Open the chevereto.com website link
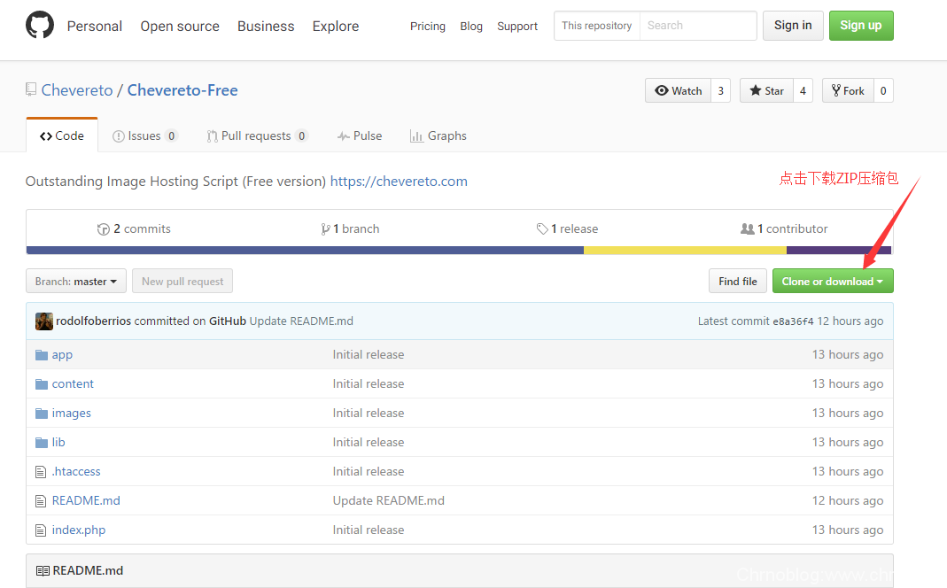The width and height of the screenshot is (947, 588). click(399, 181)
